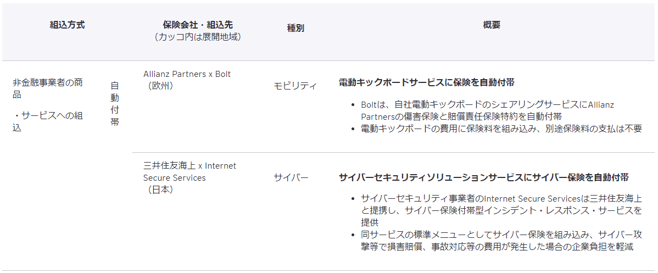Click the 組込方式 column header
This screenshot has width=658, height=273.
pos(67,25)
